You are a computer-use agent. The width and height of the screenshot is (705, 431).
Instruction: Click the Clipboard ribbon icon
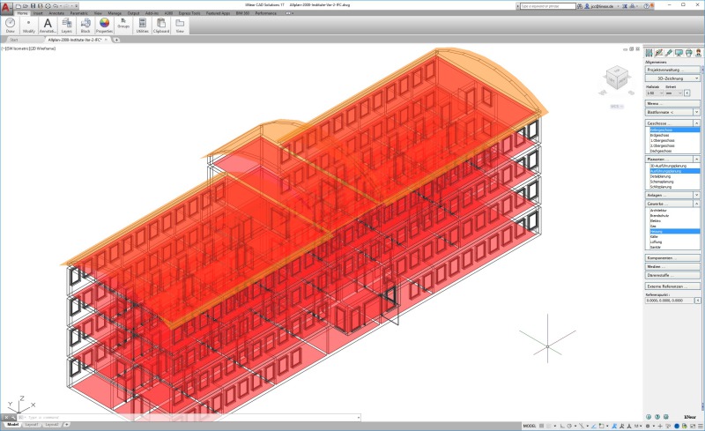pos(161,25)
